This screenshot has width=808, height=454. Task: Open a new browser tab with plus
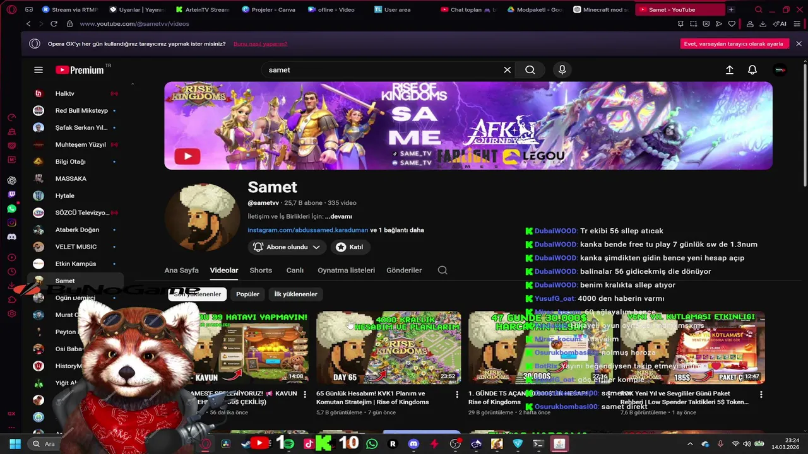(731, 9)
